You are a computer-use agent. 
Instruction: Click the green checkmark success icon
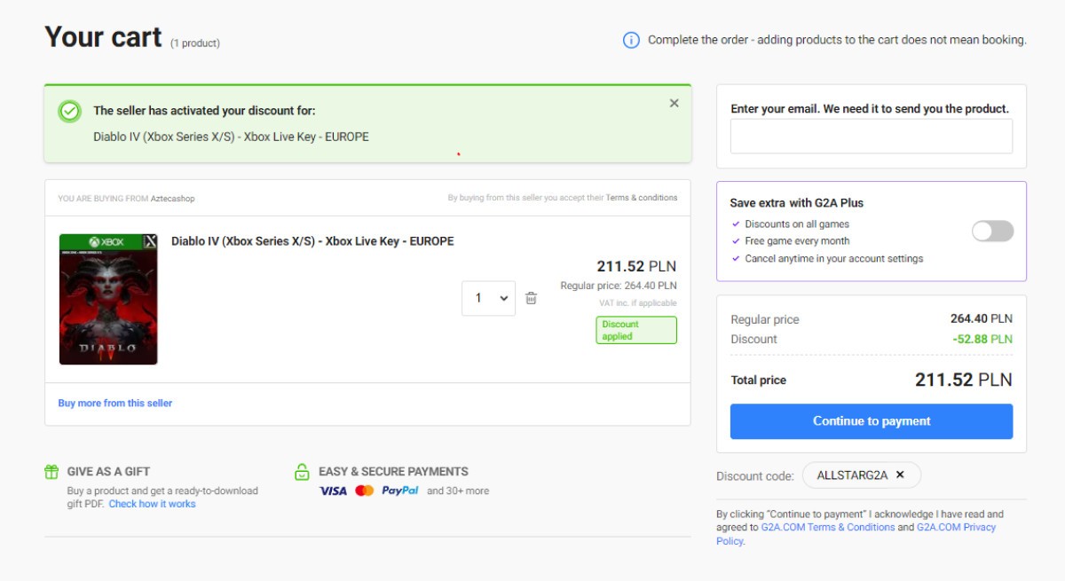tap(69, 111)
